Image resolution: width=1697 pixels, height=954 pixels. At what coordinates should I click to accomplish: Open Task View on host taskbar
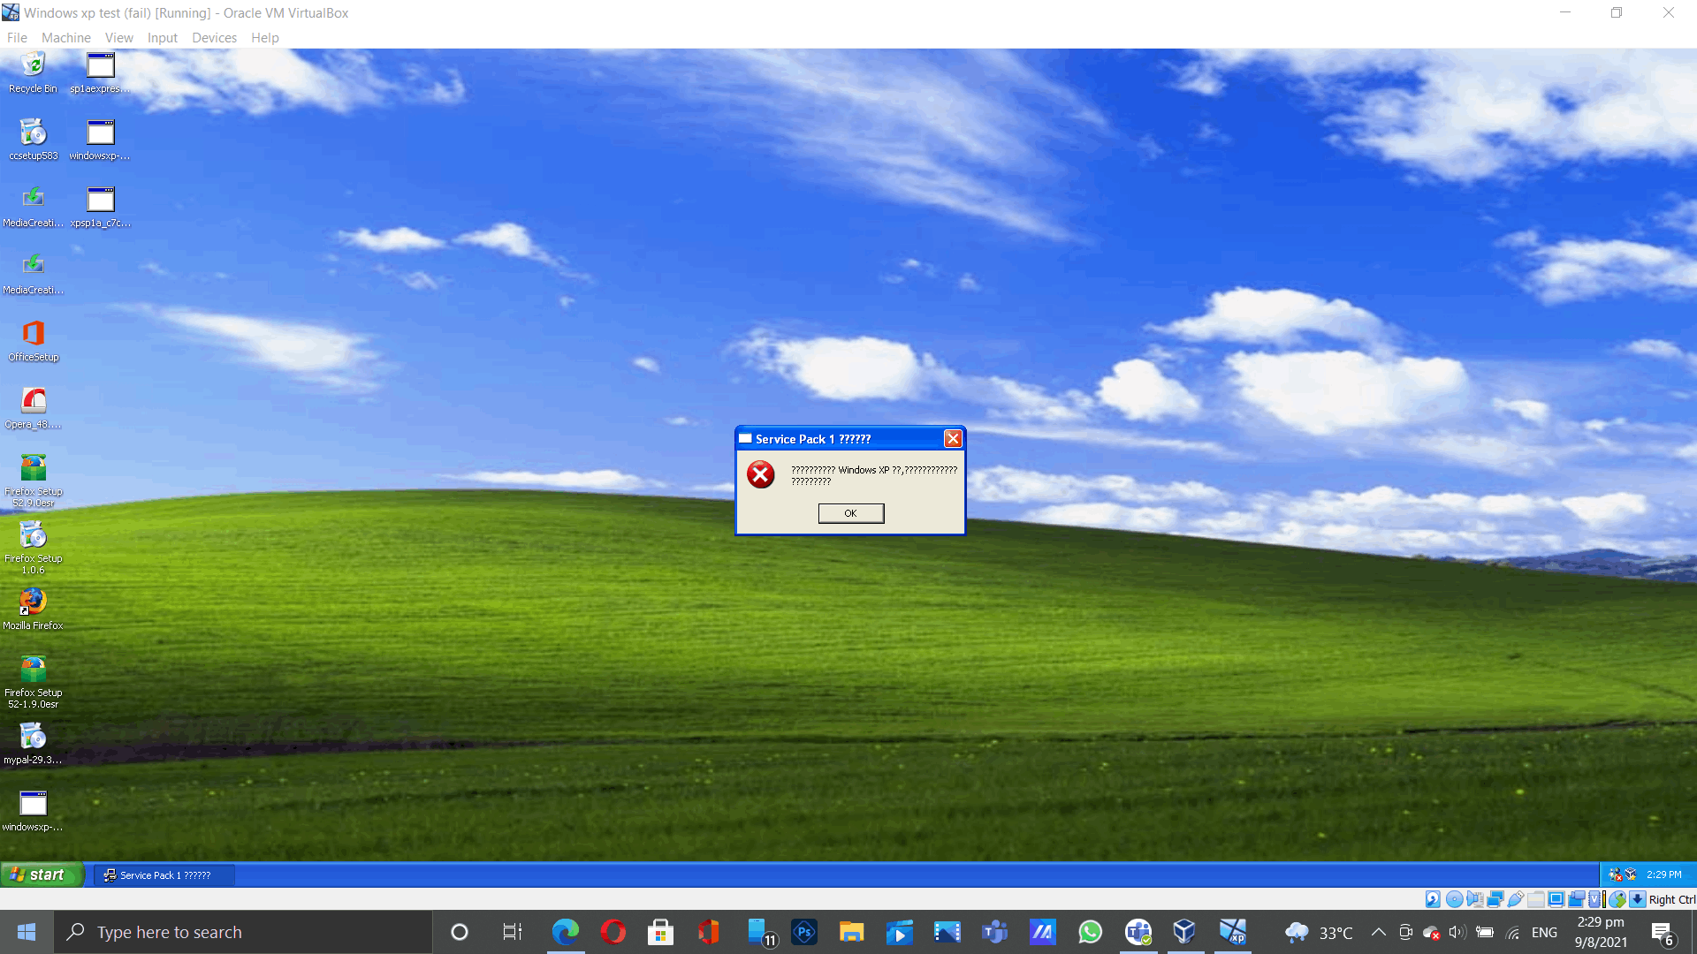pyautogui.click(x=513, y=932)
